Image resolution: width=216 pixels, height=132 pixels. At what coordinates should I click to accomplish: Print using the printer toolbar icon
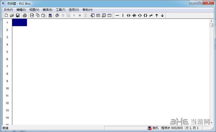point(25,15)
